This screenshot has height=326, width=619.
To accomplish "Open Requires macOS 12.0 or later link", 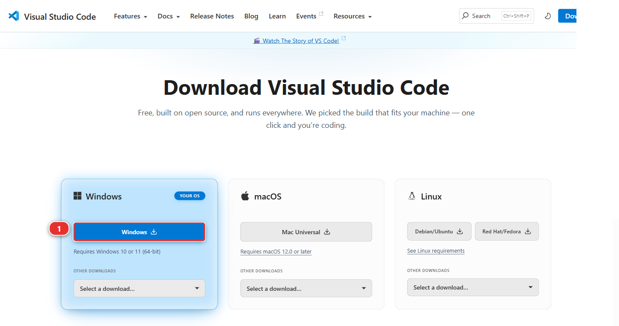I will click(276, 252).
